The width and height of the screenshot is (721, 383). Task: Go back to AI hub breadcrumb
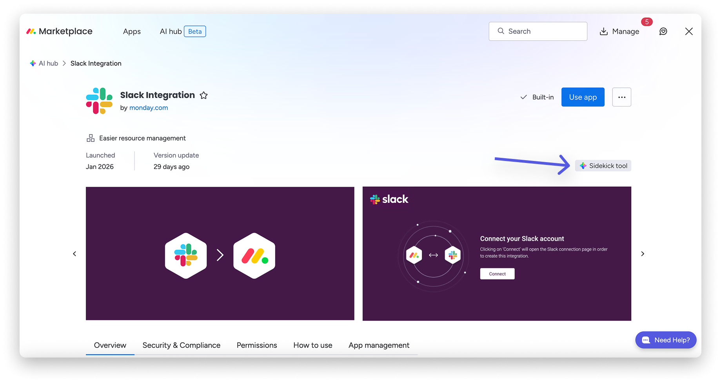tap(48, 63)
